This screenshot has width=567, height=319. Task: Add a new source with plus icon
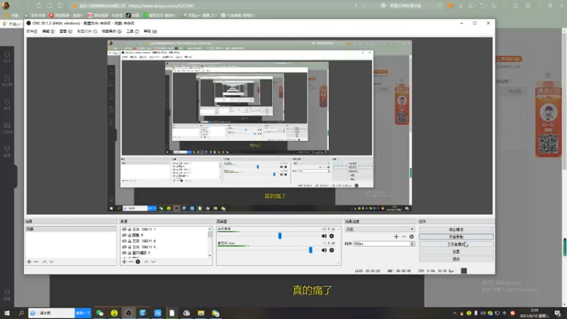[x=124, y=262]
